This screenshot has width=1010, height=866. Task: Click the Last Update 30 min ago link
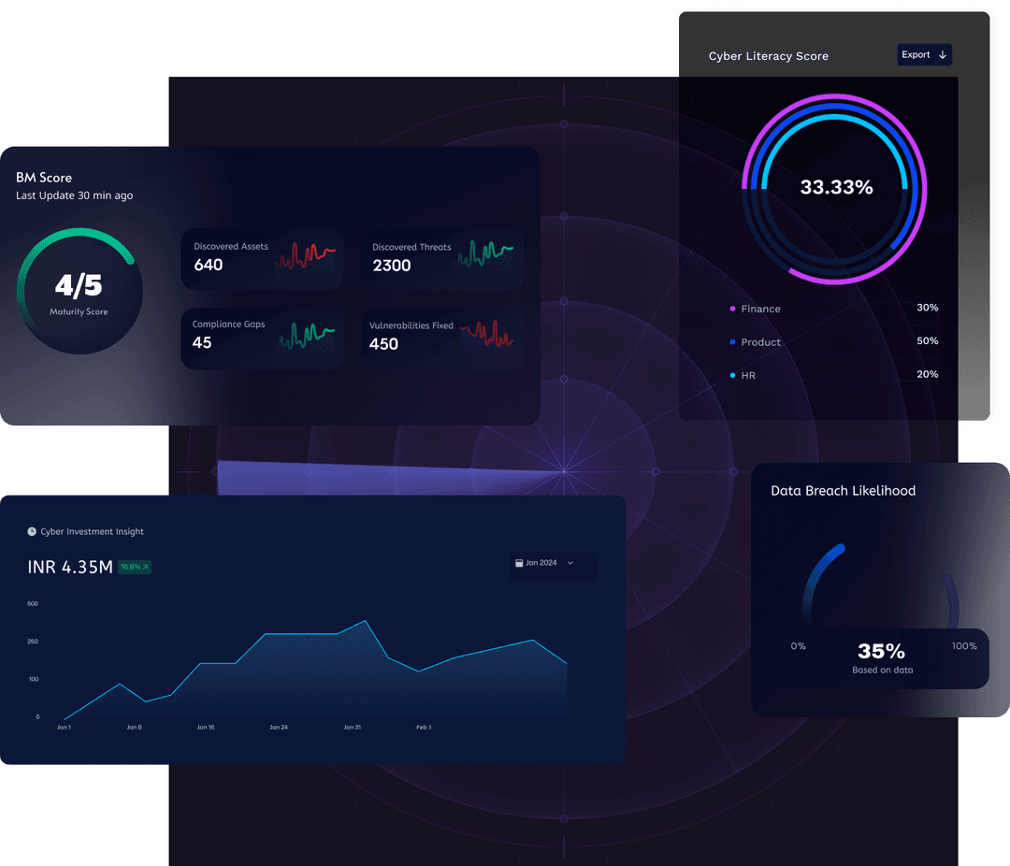tap(74, 195)
